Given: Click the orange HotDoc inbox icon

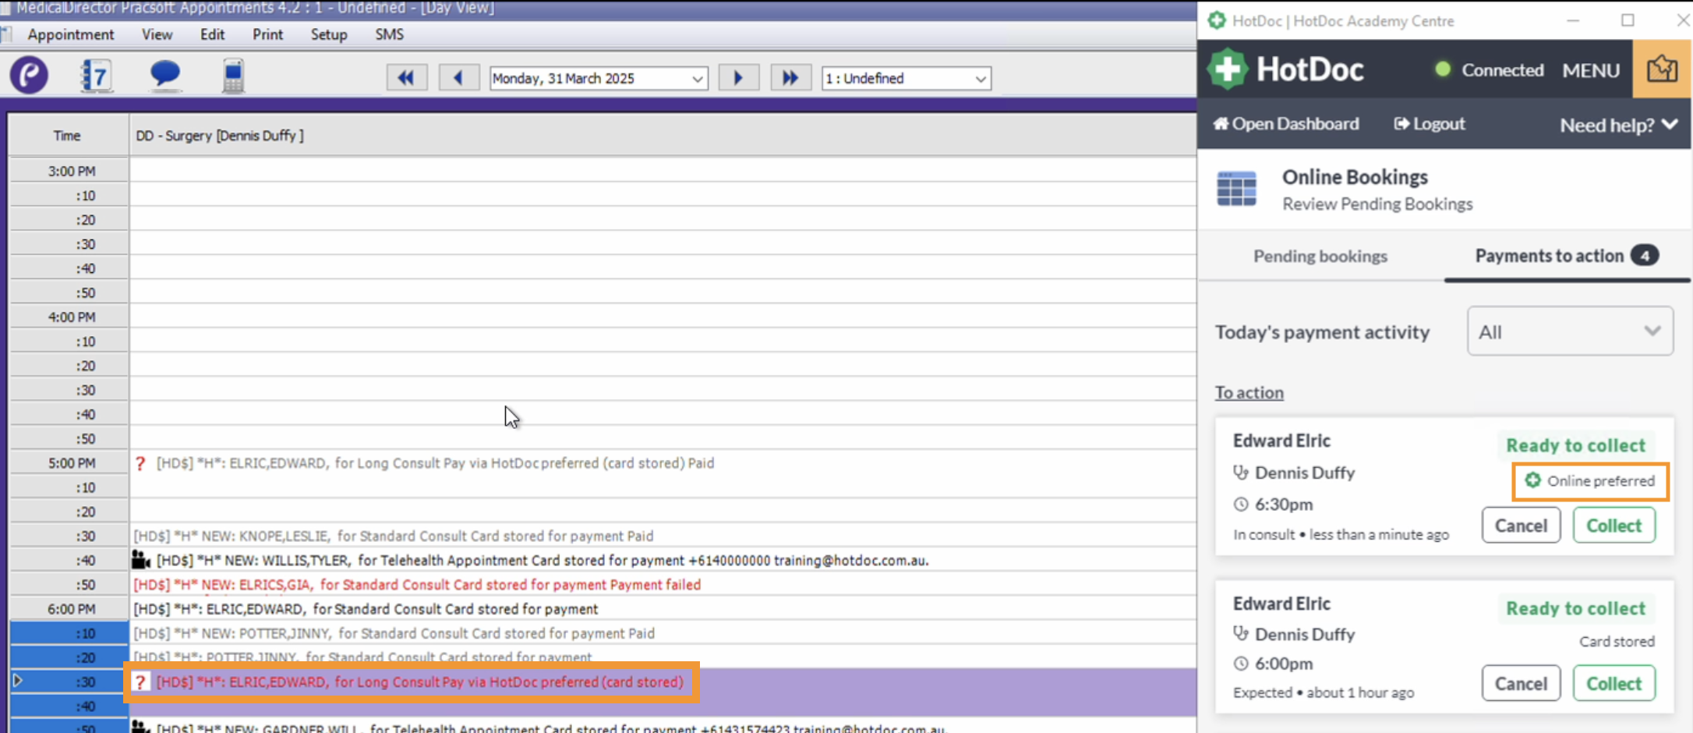Looking at the screenshot, I should (x=1662, y=69).
